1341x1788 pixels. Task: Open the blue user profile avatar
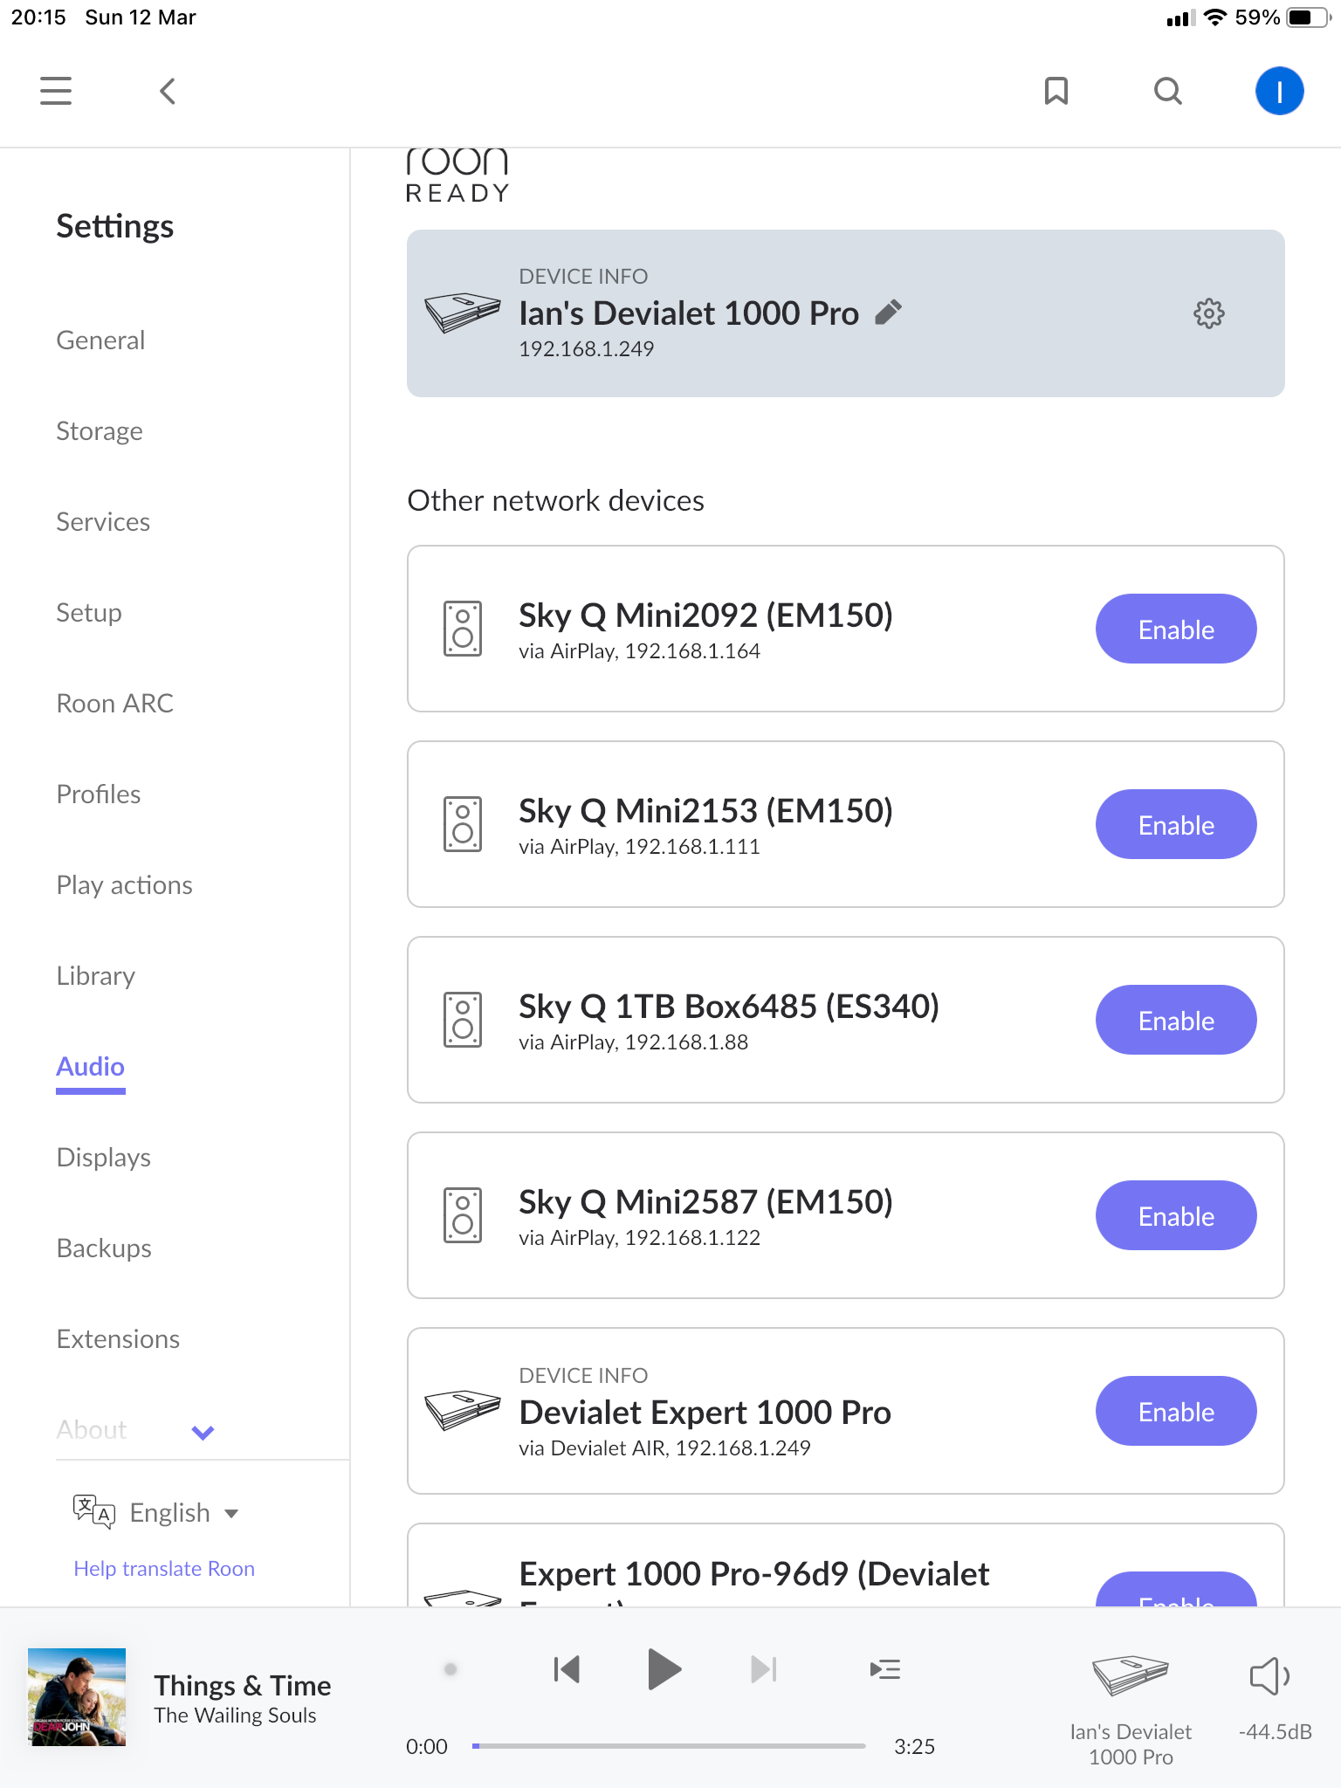tap(1279, 91)
